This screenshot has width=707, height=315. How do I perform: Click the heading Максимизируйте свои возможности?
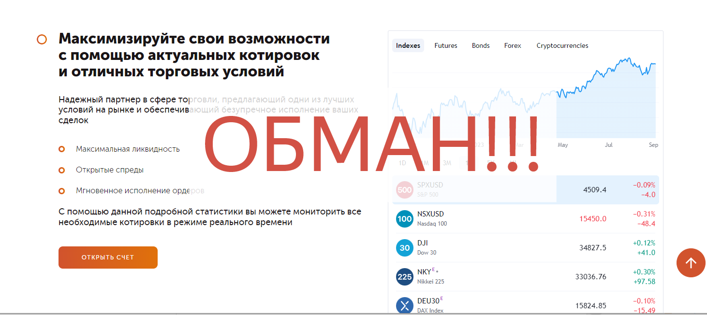coord(194,39)
